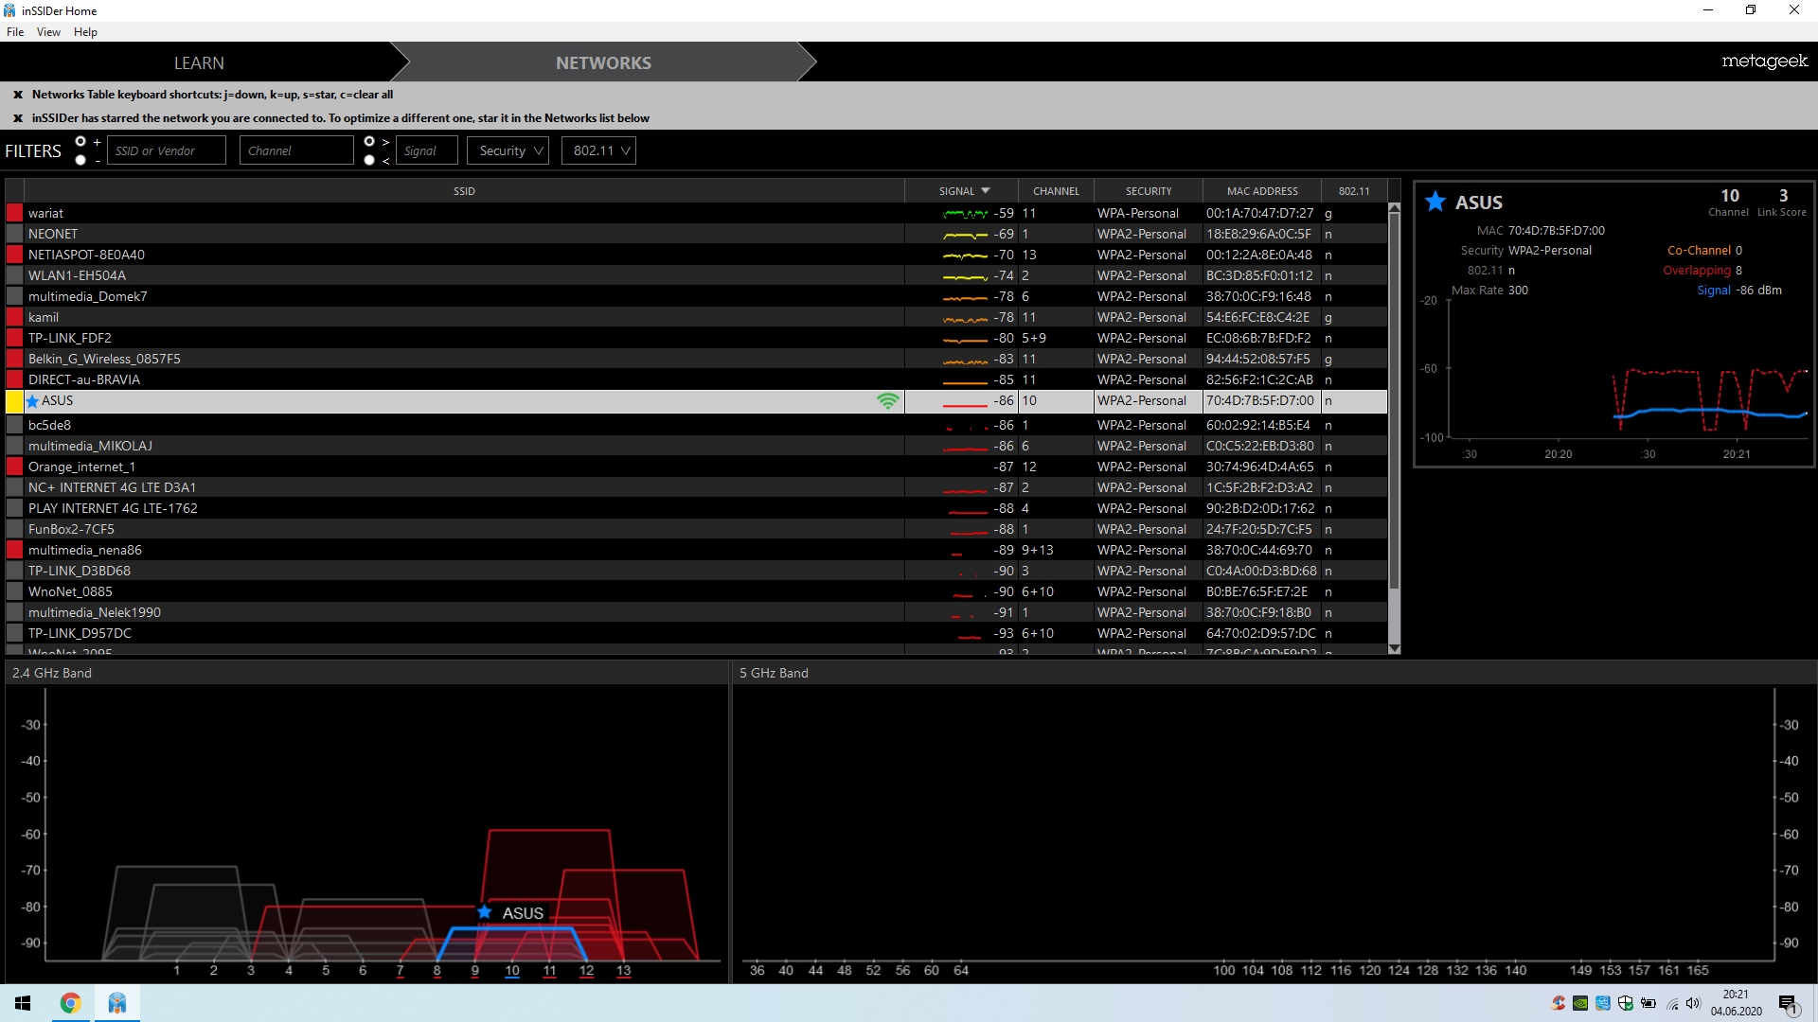Click the metageek logo
Viewport: 1818px width, 1022px height.
pos(1764,62)
